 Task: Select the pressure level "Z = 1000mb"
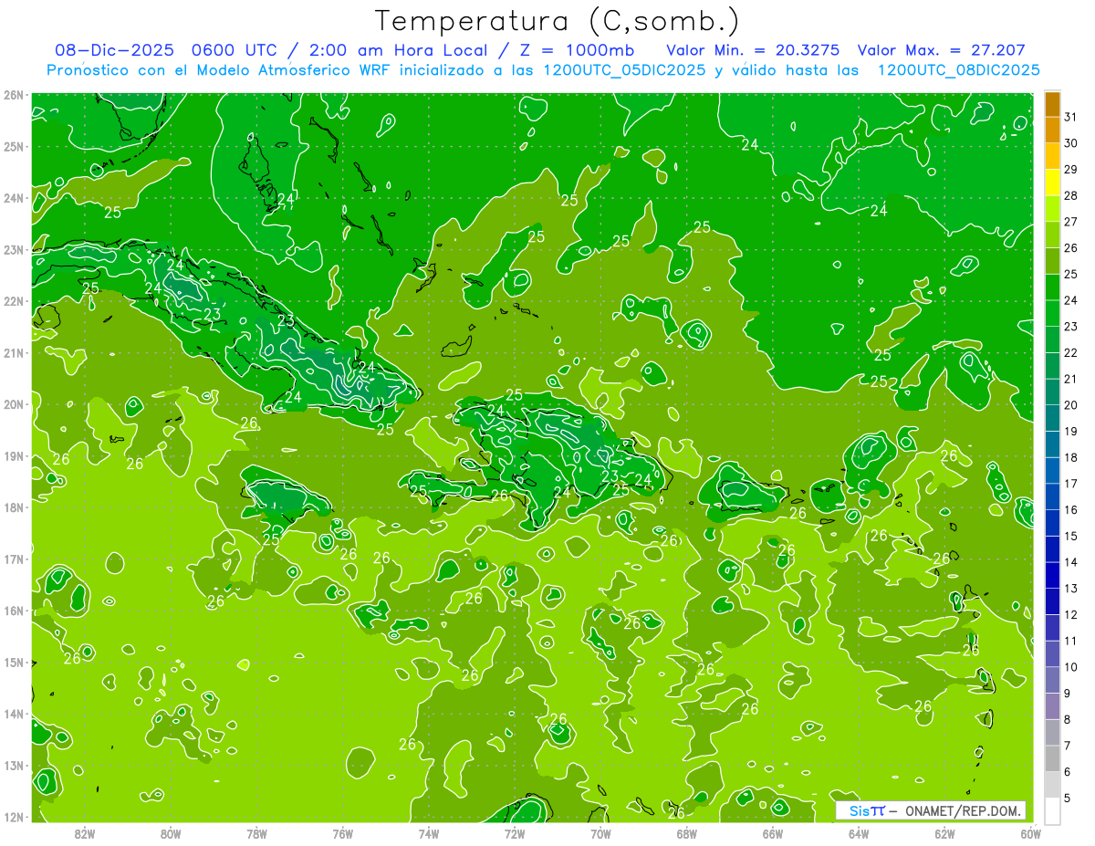575,50
